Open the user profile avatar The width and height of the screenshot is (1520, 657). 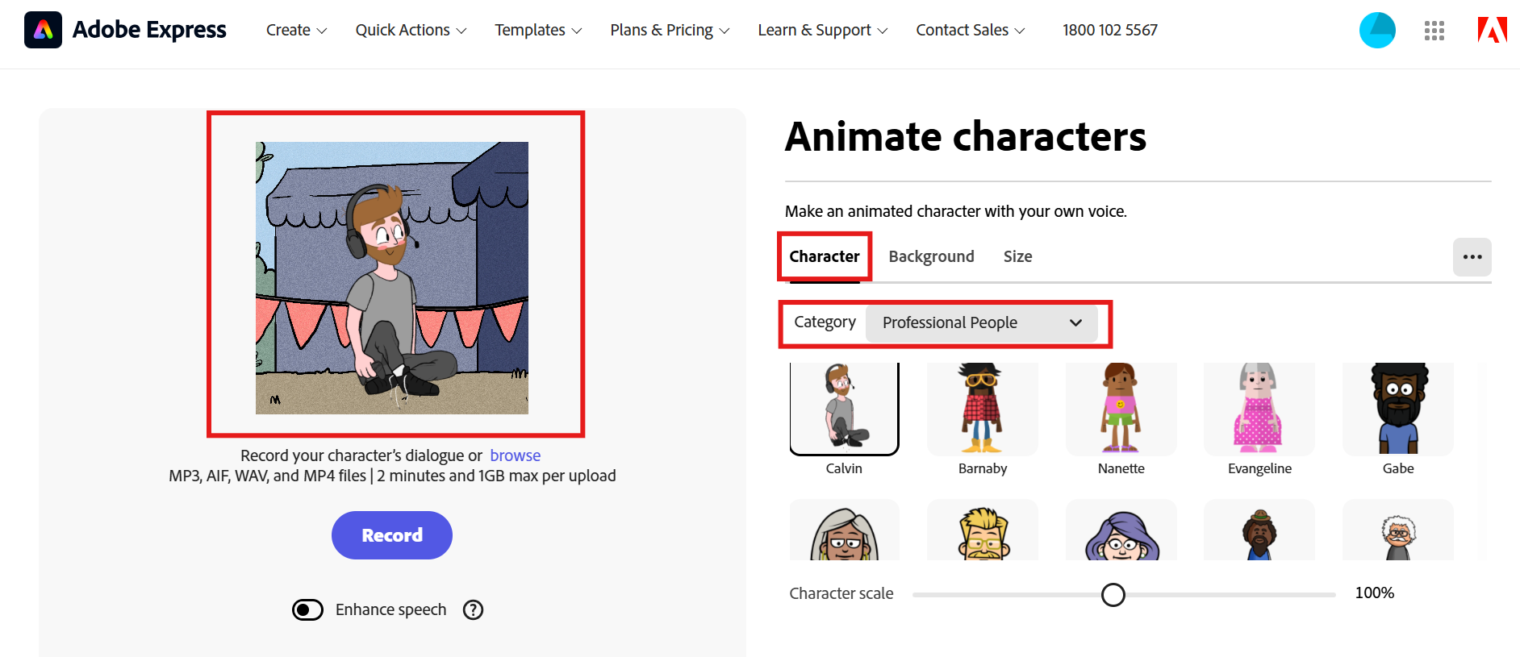click(1377, 31)
